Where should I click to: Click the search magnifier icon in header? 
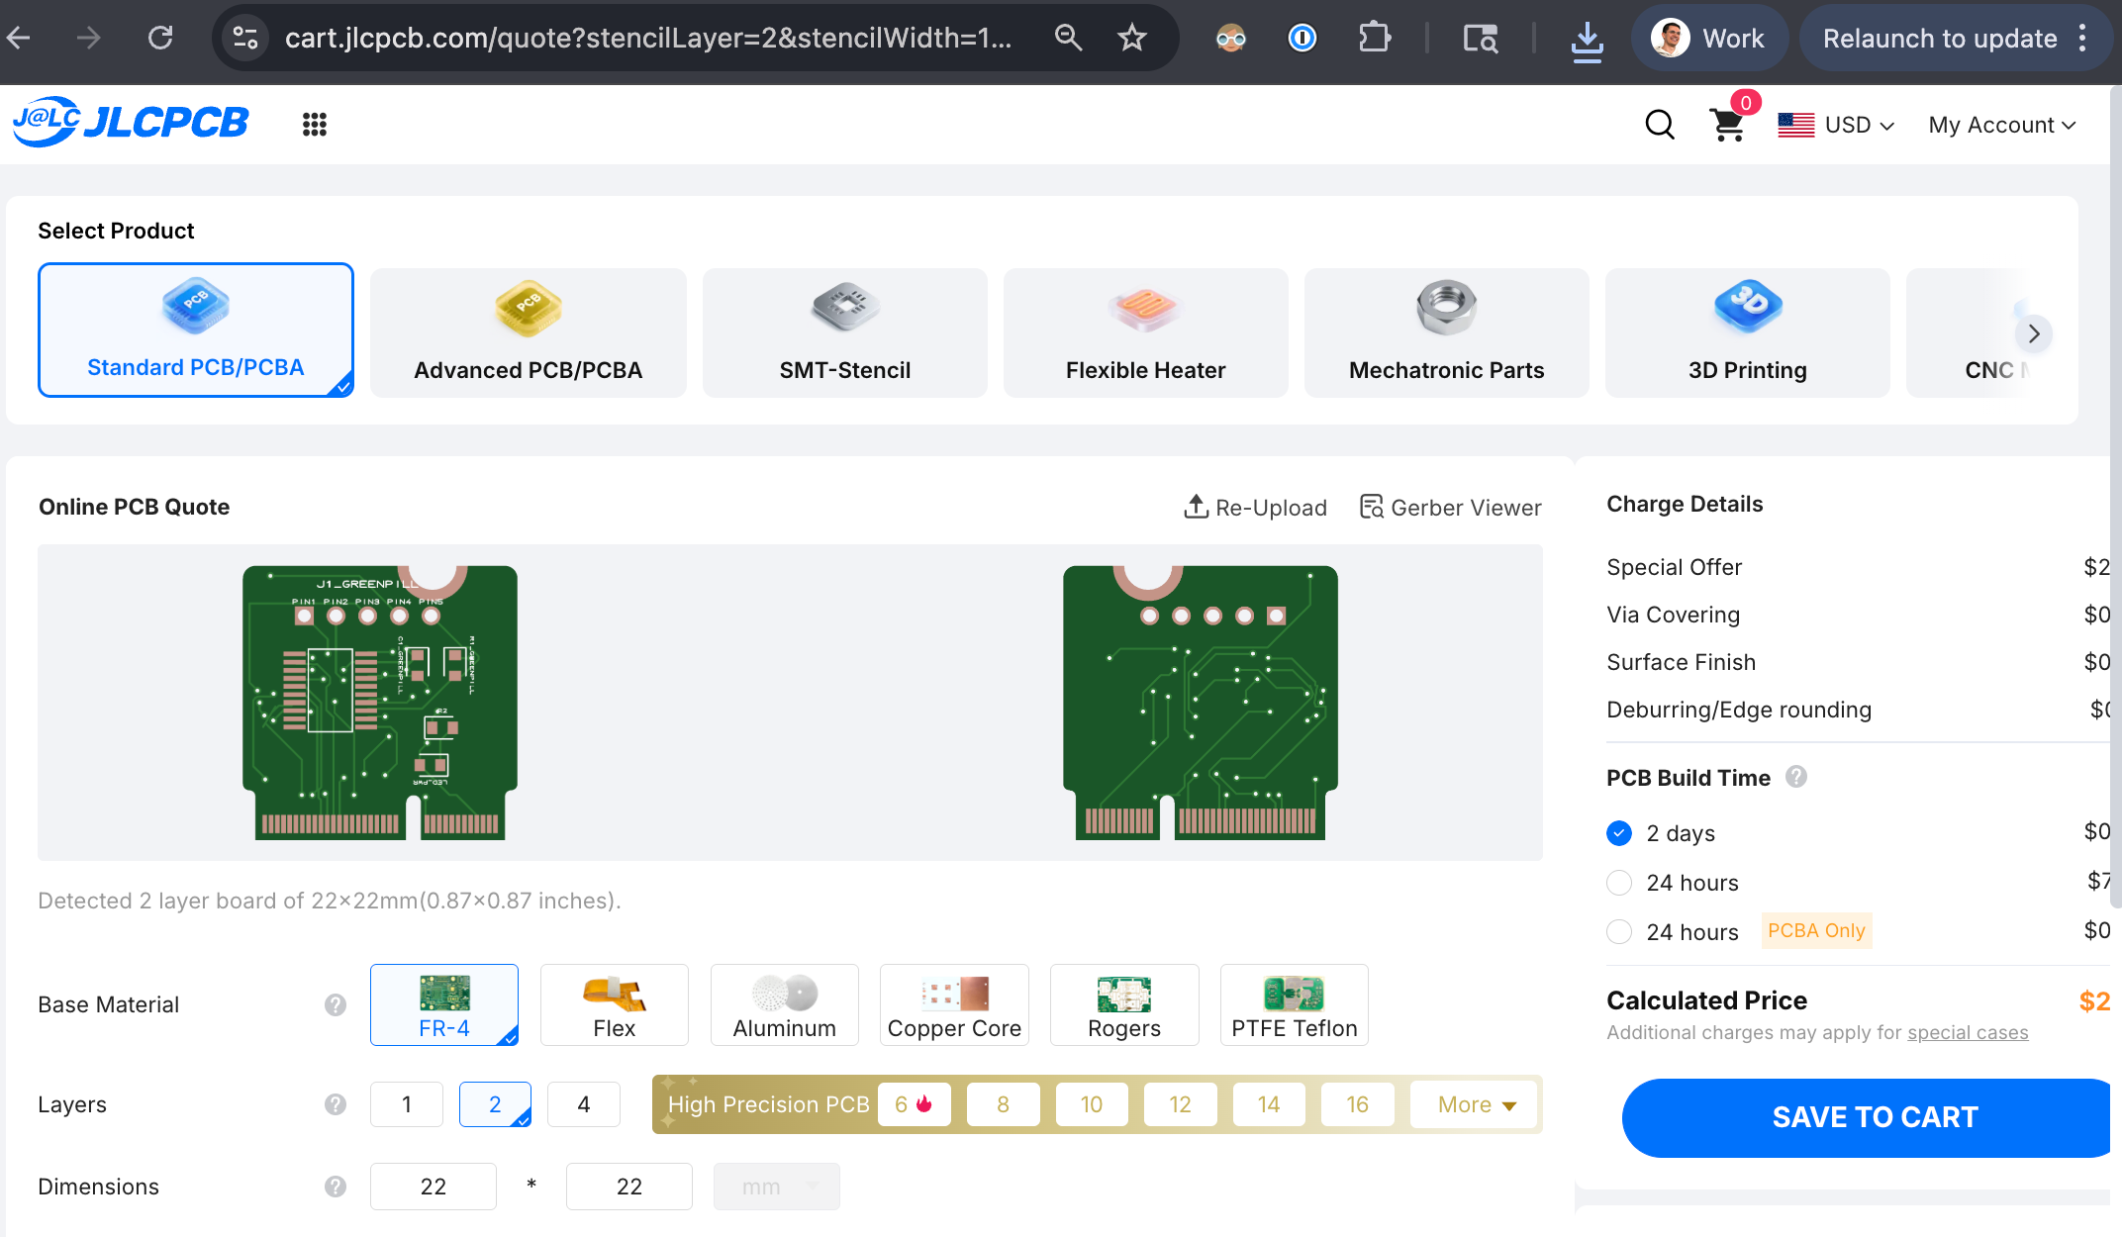tap(1660, 125)
